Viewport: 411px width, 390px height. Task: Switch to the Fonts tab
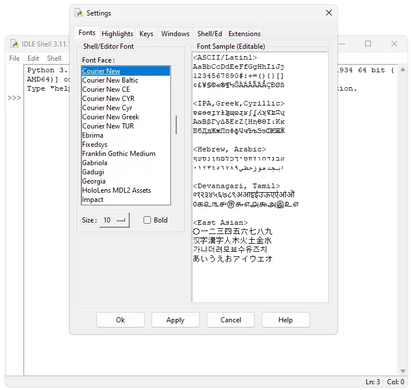(87, 33)
